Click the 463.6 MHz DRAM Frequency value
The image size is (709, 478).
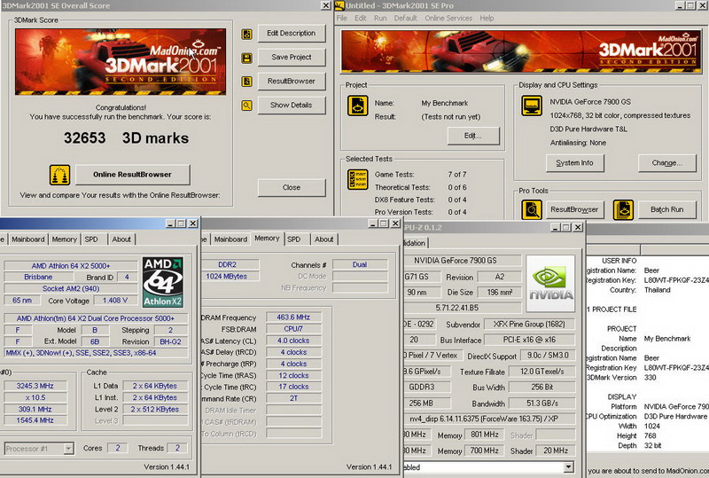click(293, 317)
